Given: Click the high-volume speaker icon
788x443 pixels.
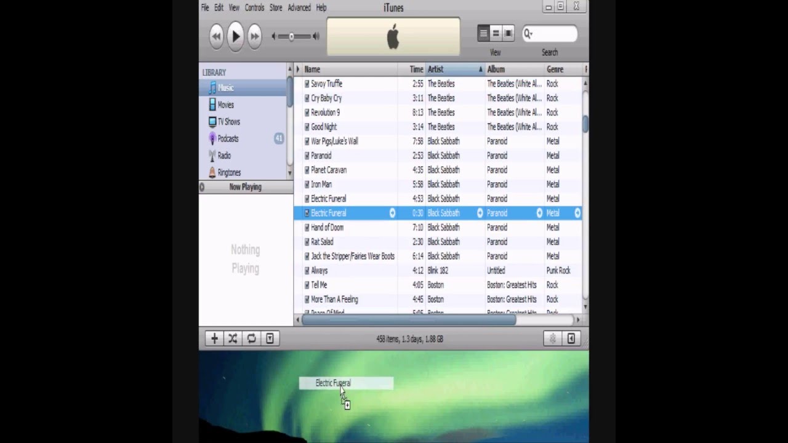Looking at the screenshot, I should pos(316,36).
